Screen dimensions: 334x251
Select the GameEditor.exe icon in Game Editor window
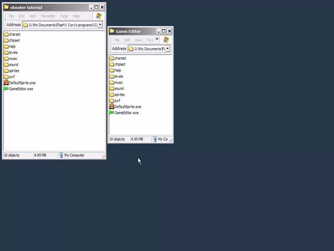(112, 113)
